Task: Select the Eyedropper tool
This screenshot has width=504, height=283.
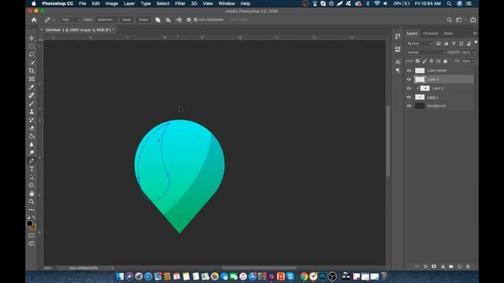Action: tap(31, 87)
